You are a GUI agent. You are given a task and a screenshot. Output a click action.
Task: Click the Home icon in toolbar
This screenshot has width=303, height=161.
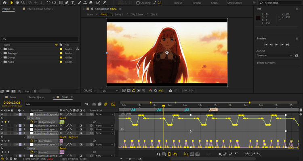coord(4,3)
